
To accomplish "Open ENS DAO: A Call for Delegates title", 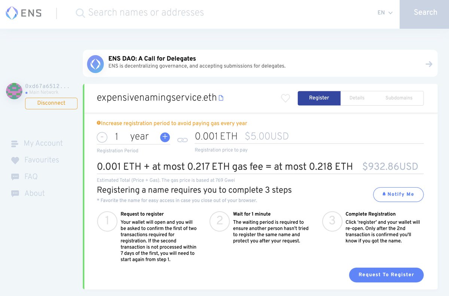I will [152, 58].
